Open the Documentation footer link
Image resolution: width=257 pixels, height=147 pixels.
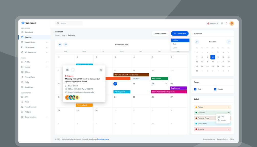pyautogui.click(x=209, y=139)
